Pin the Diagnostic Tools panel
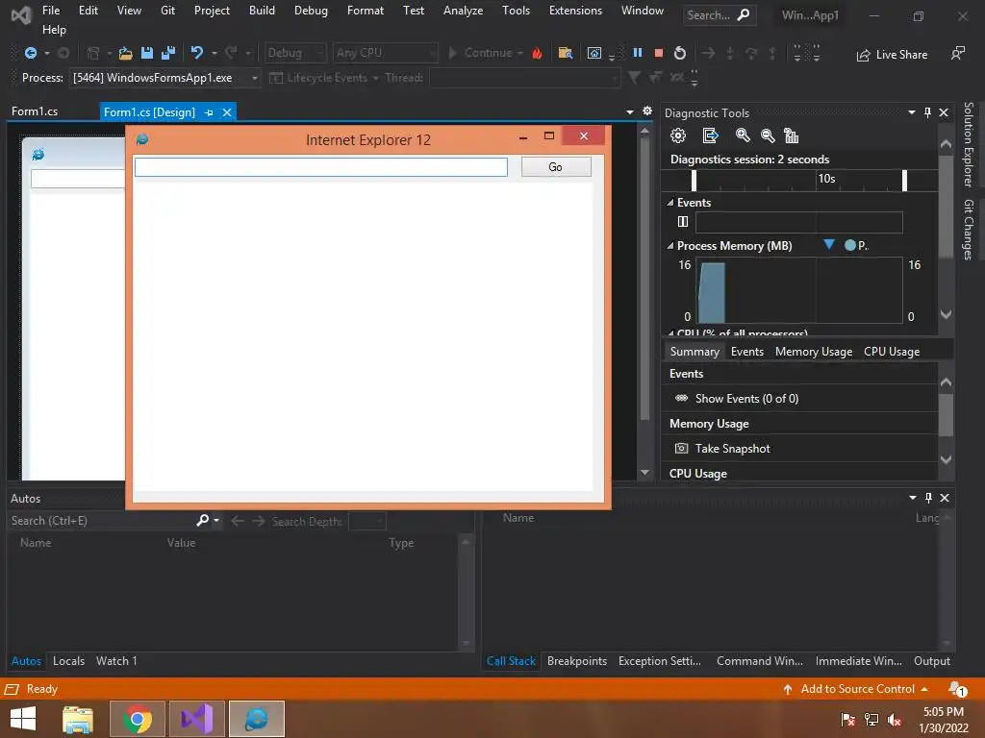This screenshot has width=985, height=738. coord(927,112)
